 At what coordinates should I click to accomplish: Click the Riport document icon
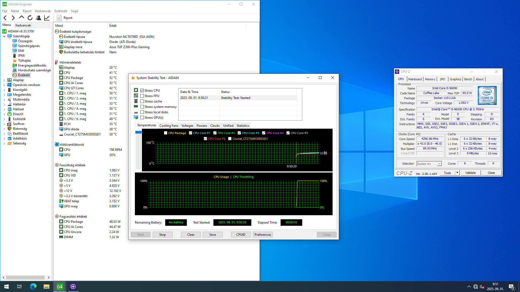(x=59, y=18)
